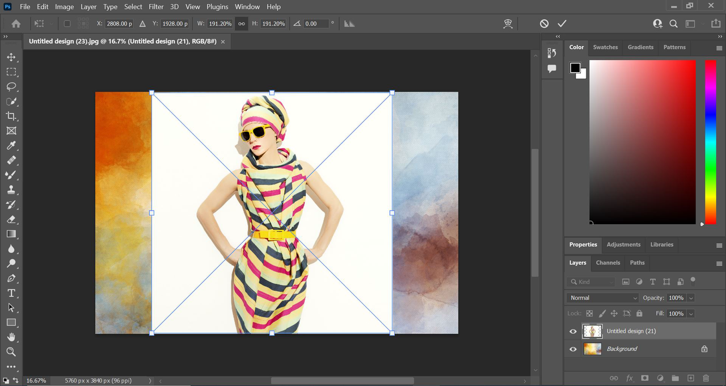Open the Opacity slider dropdown
Viewport: 726px width, 386px height.
pos(691,298)
